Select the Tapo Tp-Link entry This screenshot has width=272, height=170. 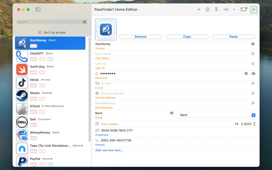pyautogui.click(x=50, y=149)
